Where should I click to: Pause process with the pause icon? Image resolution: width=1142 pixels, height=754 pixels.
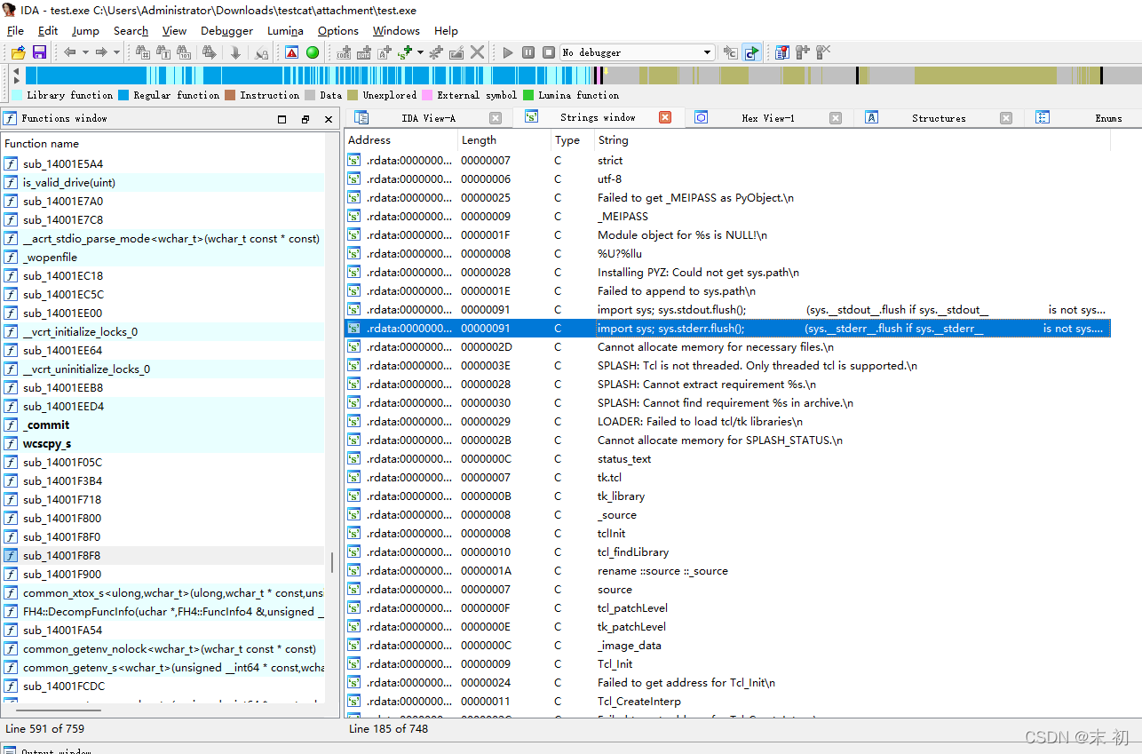click(528, 52)
